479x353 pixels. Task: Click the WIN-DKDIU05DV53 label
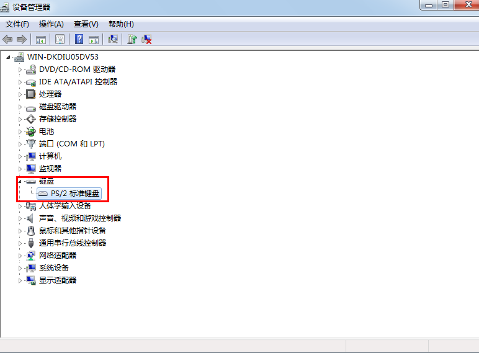(63, 57)
